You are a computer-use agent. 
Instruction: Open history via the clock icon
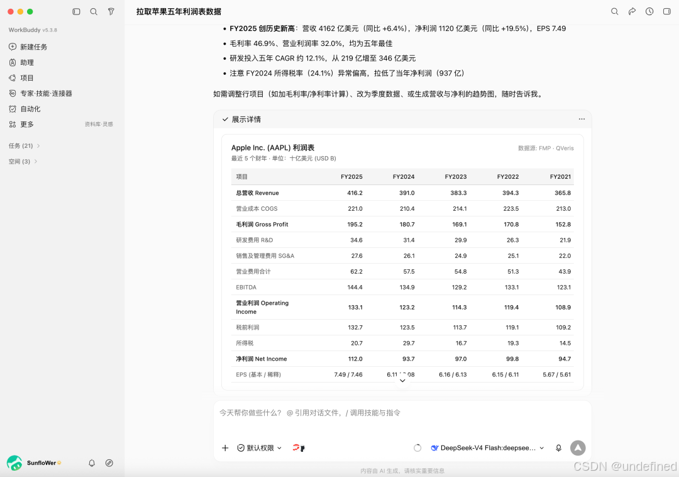tap(649, 12)
